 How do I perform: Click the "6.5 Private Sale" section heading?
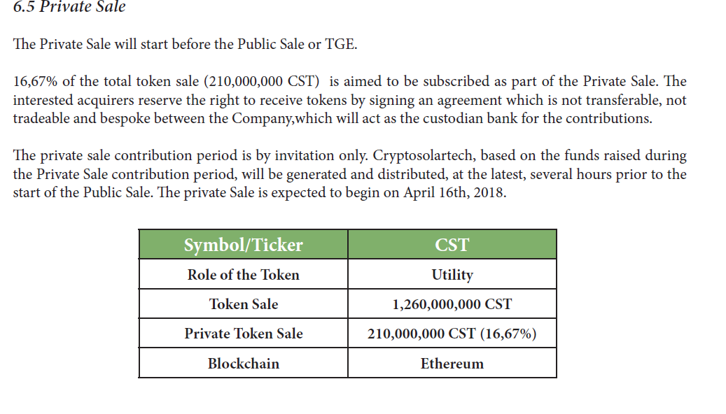[69, 8]
